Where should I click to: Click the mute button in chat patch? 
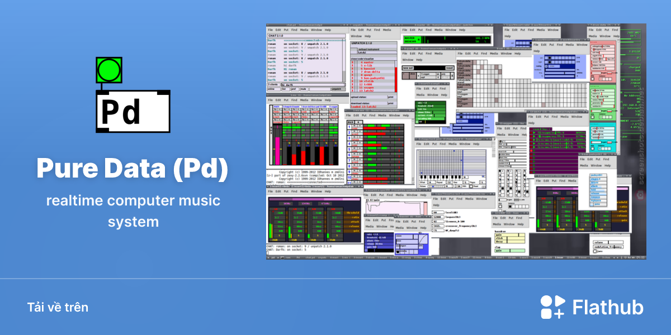[x=304, y=89]
